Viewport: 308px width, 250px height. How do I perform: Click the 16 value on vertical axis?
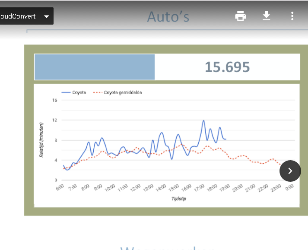point(54,100)
